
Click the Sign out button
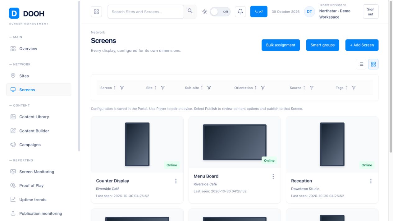tap(371, 12)
